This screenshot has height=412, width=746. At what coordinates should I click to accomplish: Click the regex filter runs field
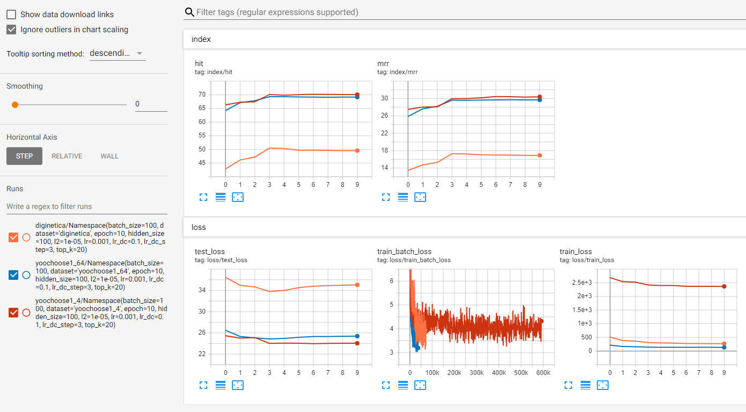(87, 206)
